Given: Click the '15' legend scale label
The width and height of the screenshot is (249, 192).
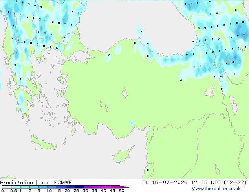Looking at the screenshot, I should coord(58,190).
